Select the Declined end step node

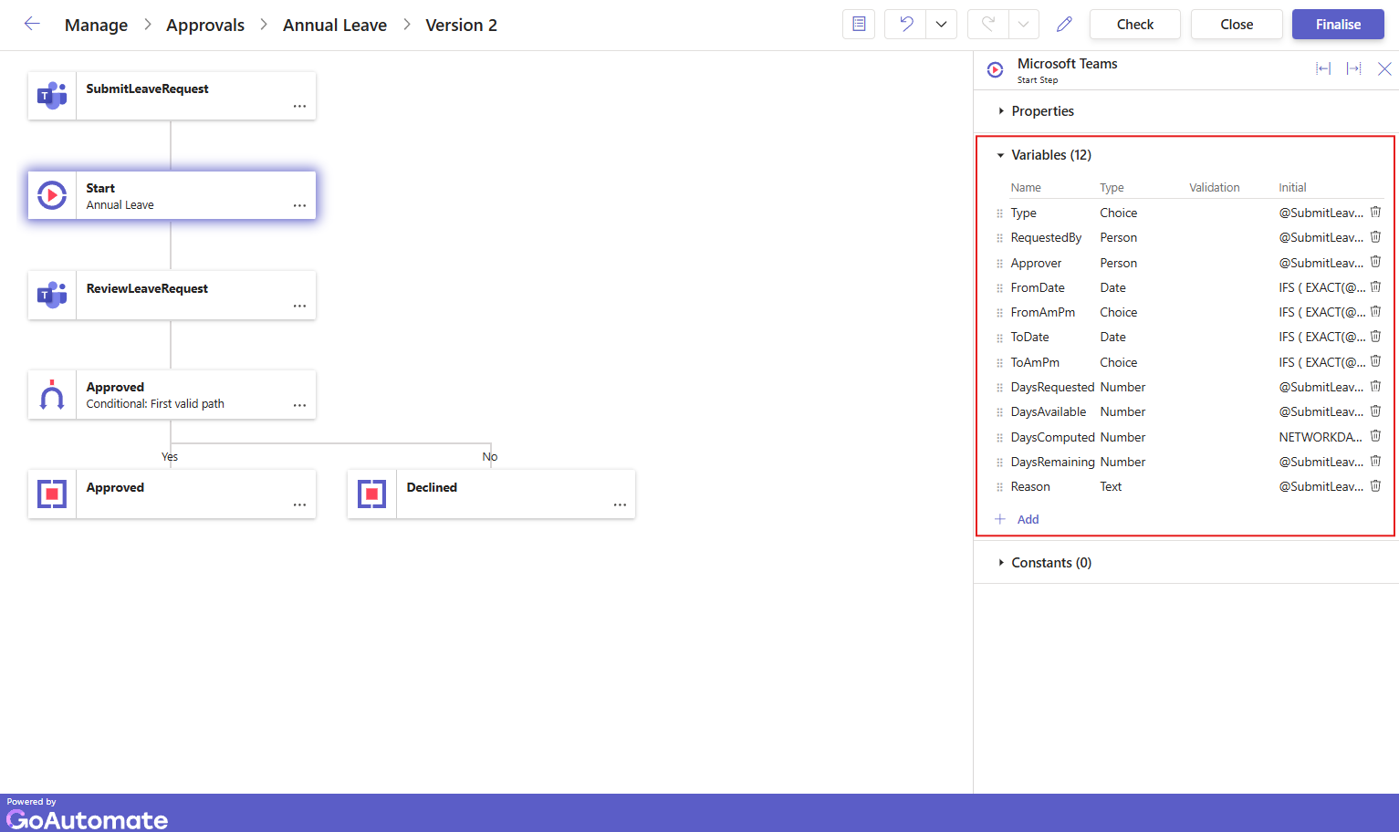pos(491,494)
